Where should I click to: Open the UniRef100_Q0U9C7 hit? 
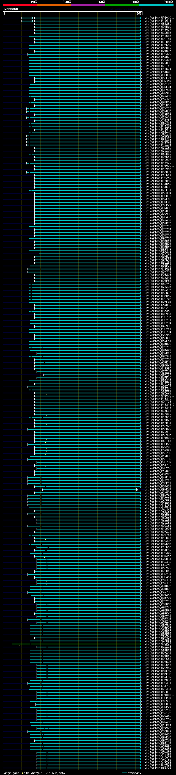[x=158, y=644]
